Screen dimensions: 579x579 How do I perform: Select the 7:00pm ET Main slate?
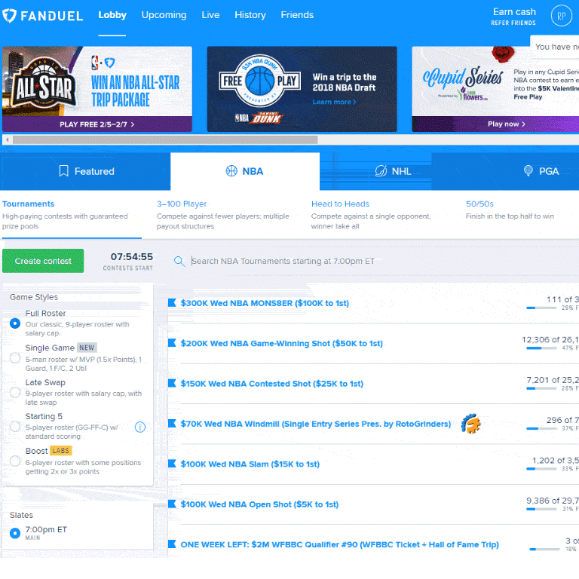click(15, 533)
